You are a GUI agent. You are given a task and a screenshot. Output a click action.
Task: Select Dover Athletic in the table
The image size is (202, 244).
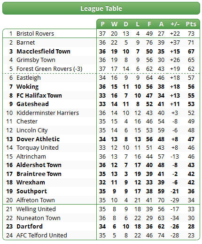(38, 139)
